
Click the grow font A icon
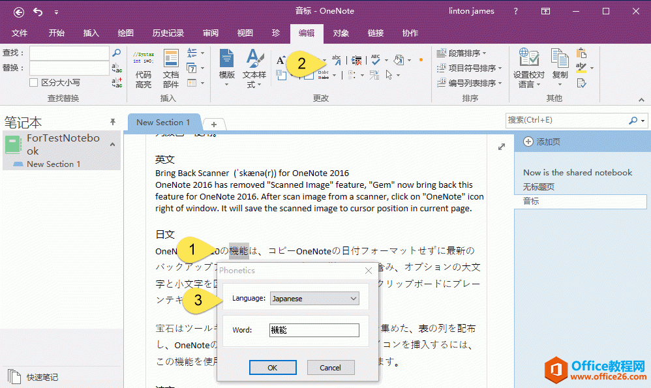[x=281, y=60]
